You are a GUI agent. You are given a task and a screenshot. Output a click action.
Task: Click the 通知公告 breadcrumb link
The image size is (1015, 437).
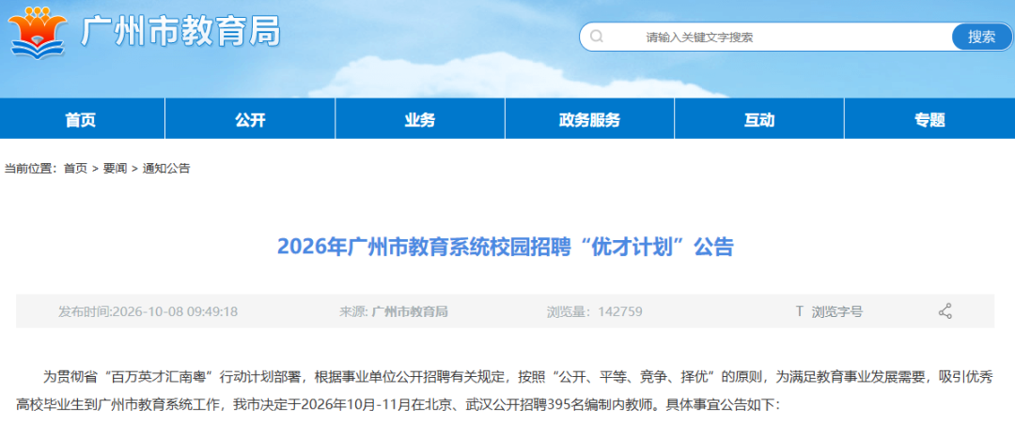tap(166, 169)
